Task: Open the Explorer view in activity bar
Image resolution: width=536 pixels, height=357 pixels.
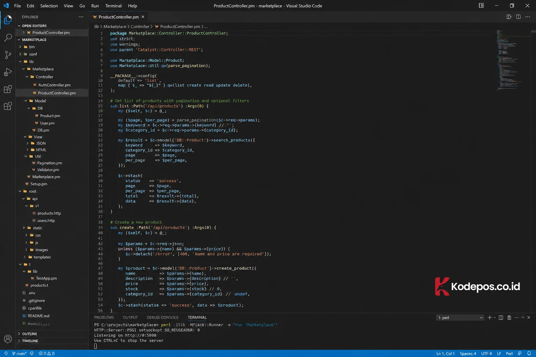Action: 8,20
